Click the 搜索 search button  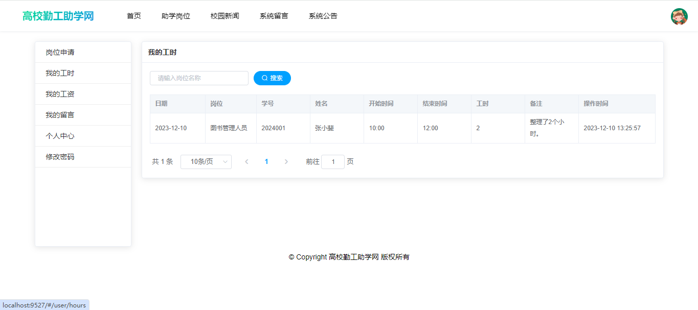coord(272,78)
